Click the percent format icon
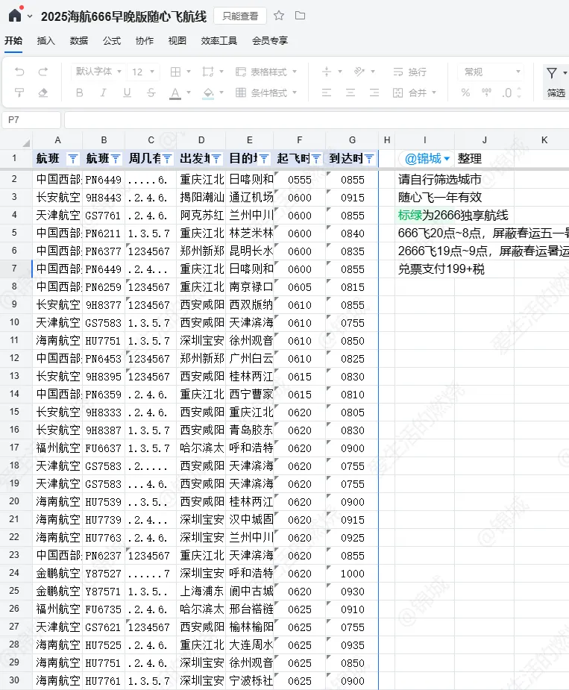Viewport: 569px width, 690px height. click(x=465, y=92)
